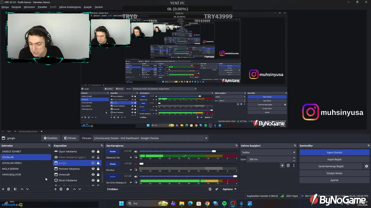Mute the Masaüstü Ses speaker icon
371x208 pixels.
tap(136, 151)
